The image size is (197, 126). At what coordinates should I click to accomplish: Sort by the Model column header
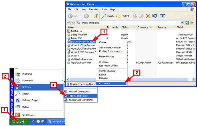[x=185, y=27]
